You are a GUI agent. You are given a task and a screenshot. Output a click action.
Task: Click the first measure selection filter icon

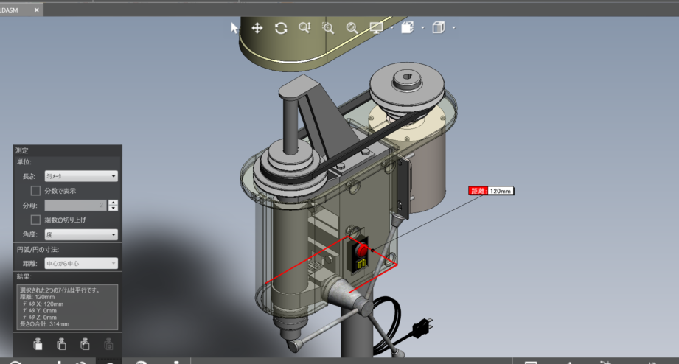[38, 345]
